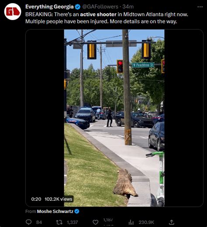Click the tweet text about active shooter
Image resolution: width=207 pixels, height=227 pixels.
(x=107, y=18)
